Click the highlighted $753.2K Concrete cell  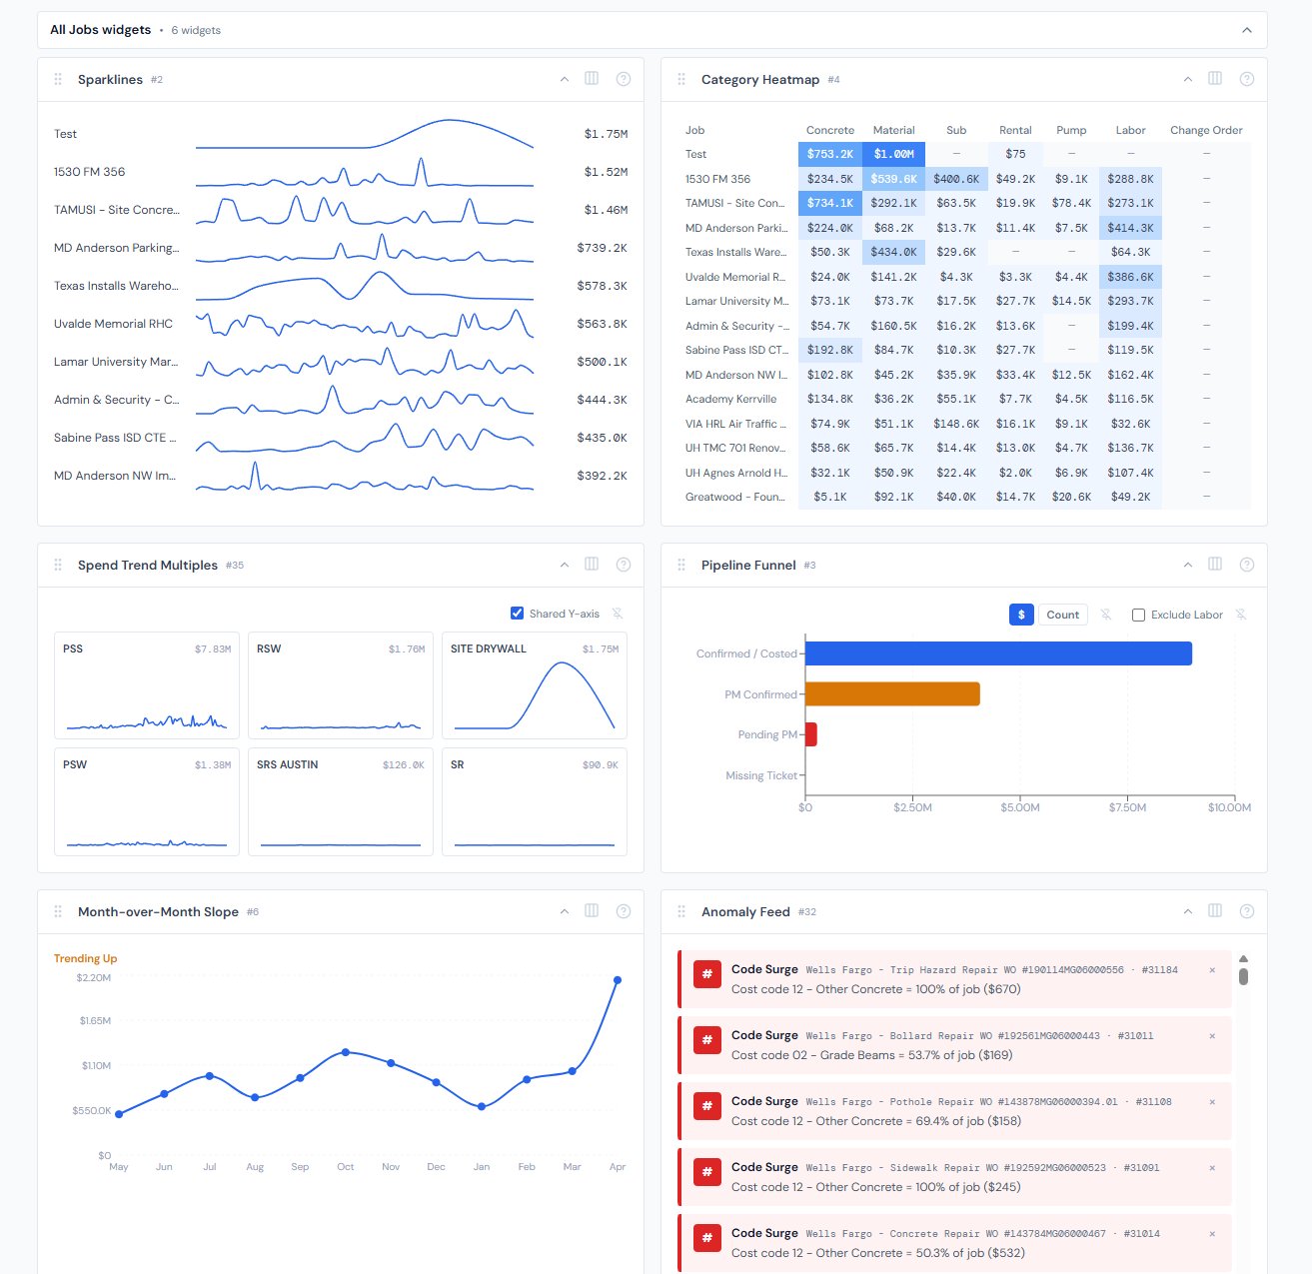click(830, 154)
